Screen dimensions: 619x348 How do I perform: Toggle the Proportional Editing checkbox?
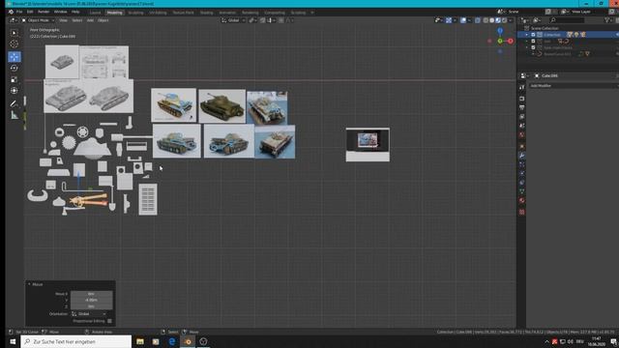tap(109, 321)
